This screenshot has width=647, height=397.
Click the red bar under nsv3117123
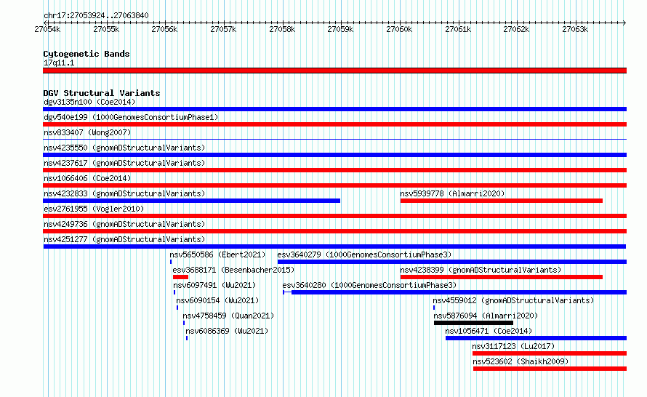550,353
